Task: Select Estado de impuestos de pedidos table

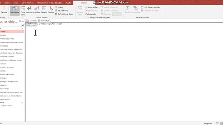Action: tap(12, 53)
